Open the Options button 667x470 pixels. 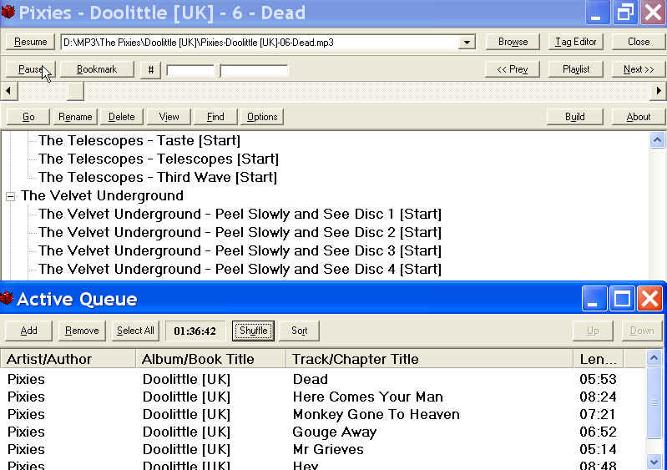click(x=262, y=117)
